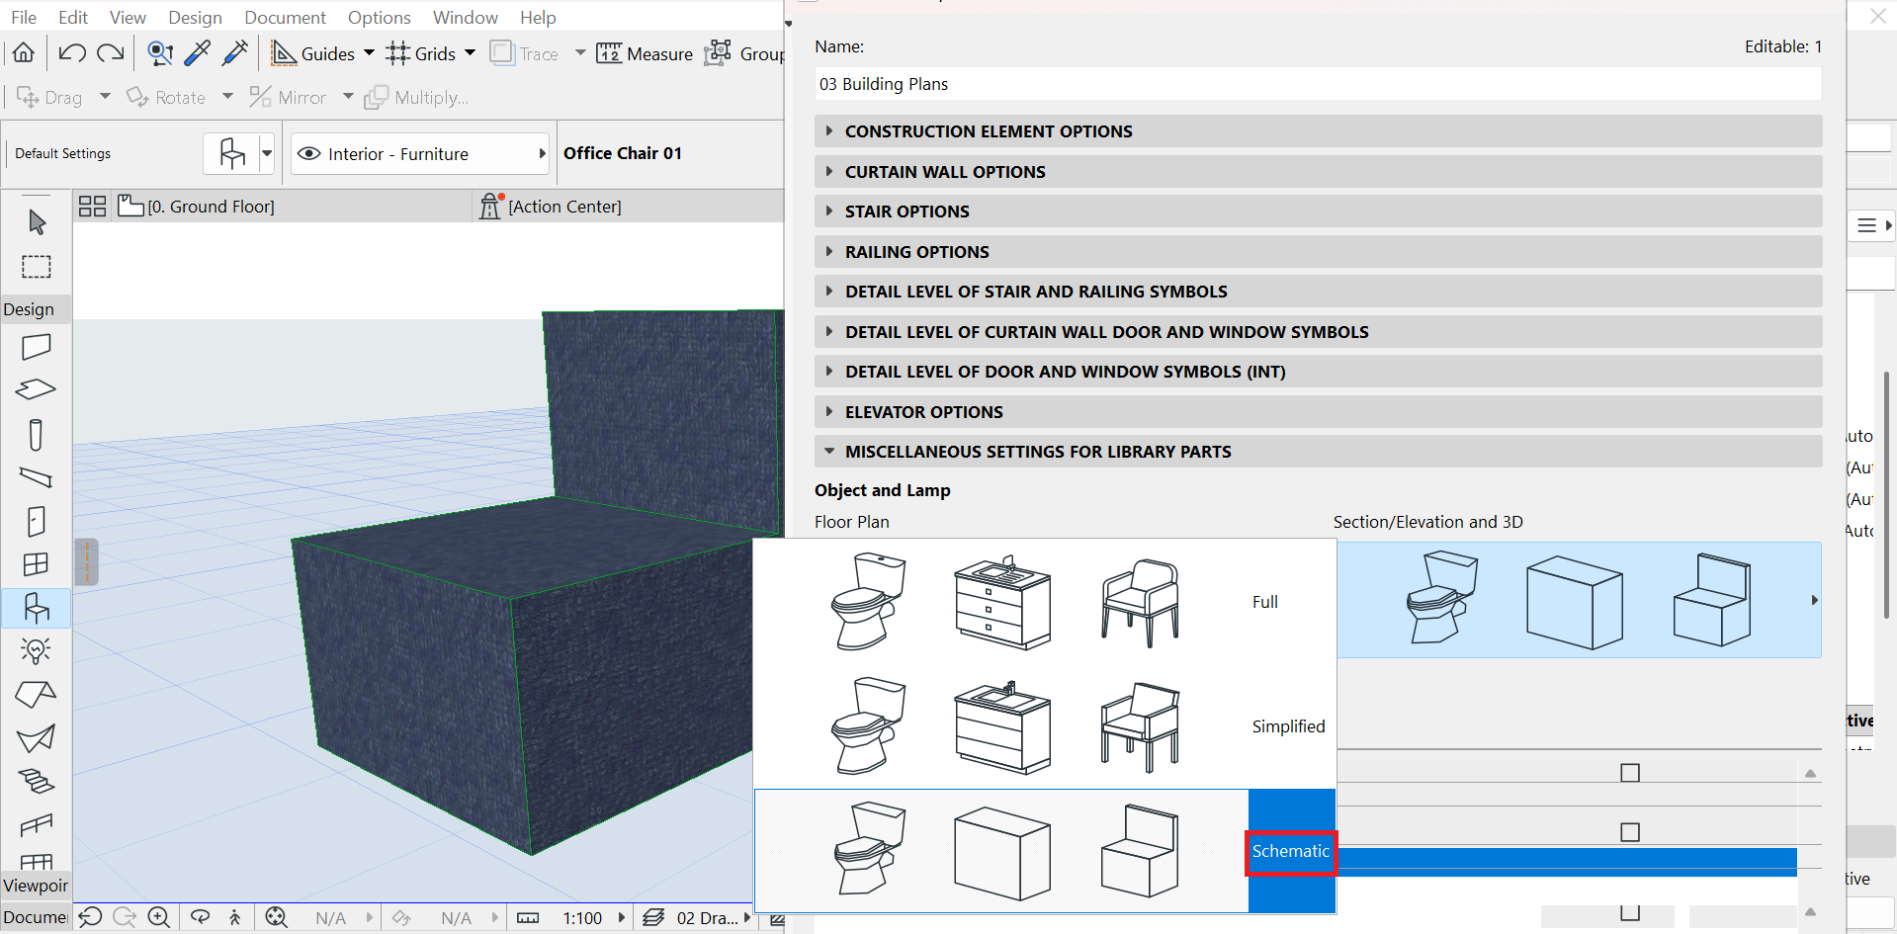This screenshot has width=1897, height=934.
Task: Select the Column tool in toolbox
Action: coord(37,435)
